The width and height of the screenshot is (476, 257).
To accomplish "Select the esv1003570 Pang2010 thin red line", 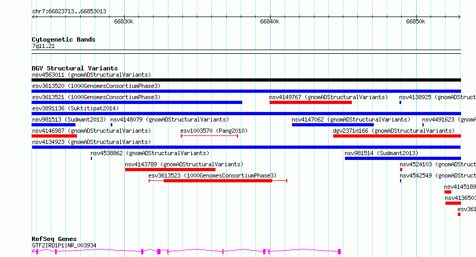I will 210,136.
